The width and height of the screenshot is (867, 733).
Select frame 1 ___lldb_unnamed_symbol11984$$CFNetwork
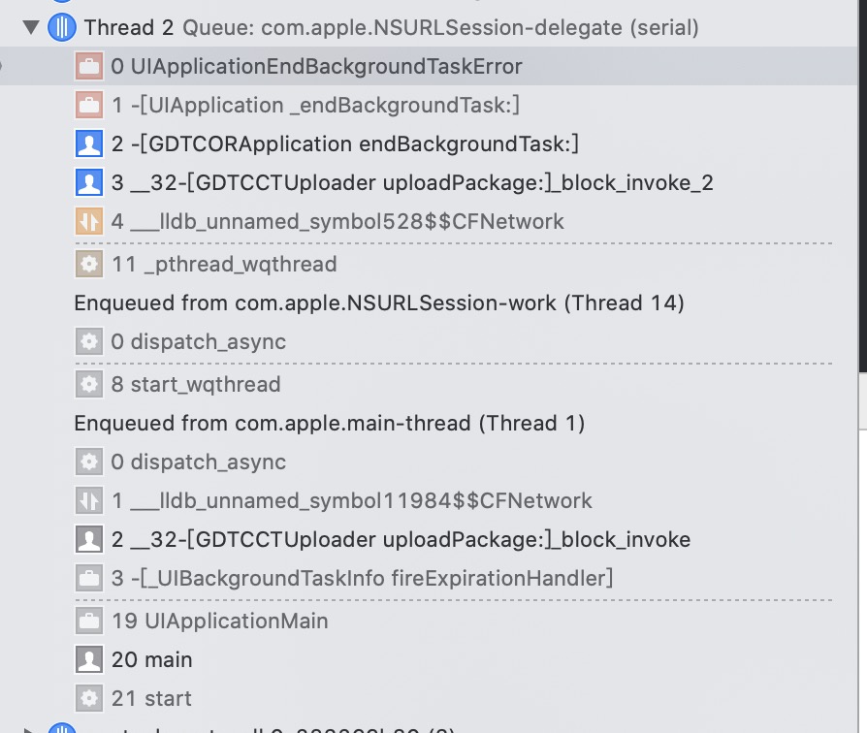coord(429,500)
